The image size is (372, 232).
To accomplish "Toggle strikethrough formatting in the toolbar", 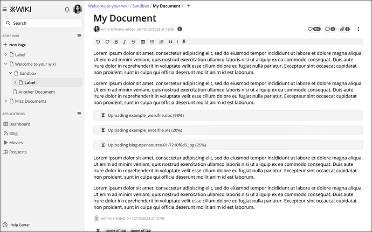I will [x=133, y=41].
